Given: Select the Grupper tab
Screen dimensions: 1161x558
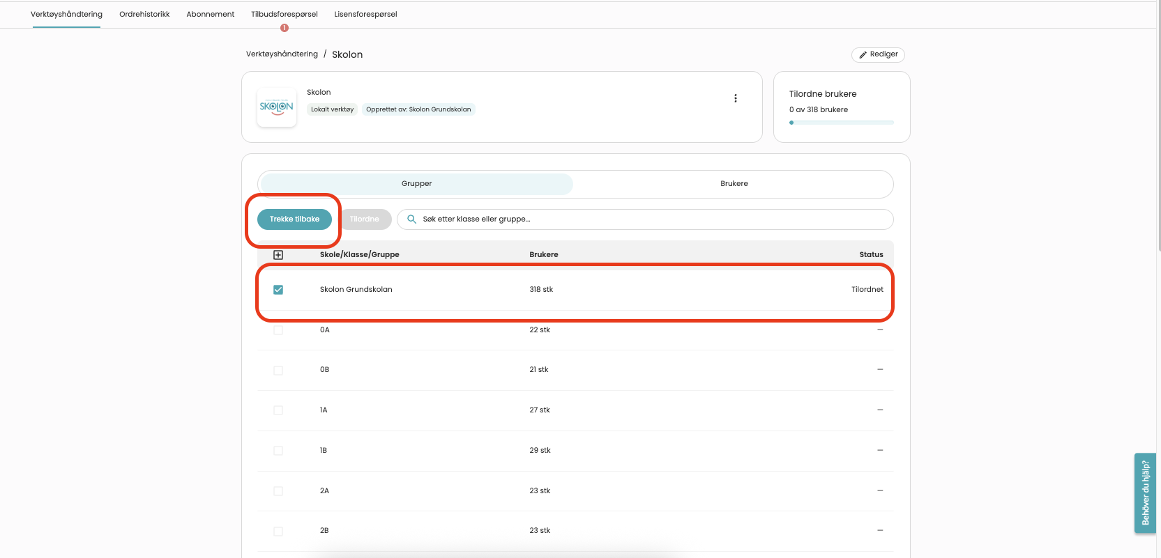Looking at the screenshot, I should point(416,184).
